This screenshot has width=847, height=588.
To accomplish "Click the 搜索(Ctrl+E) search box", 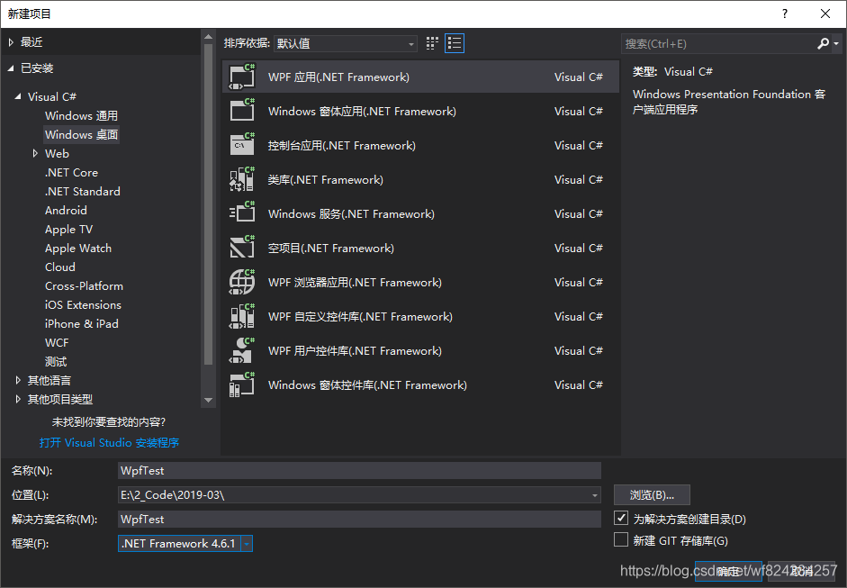I will point(718,44).
